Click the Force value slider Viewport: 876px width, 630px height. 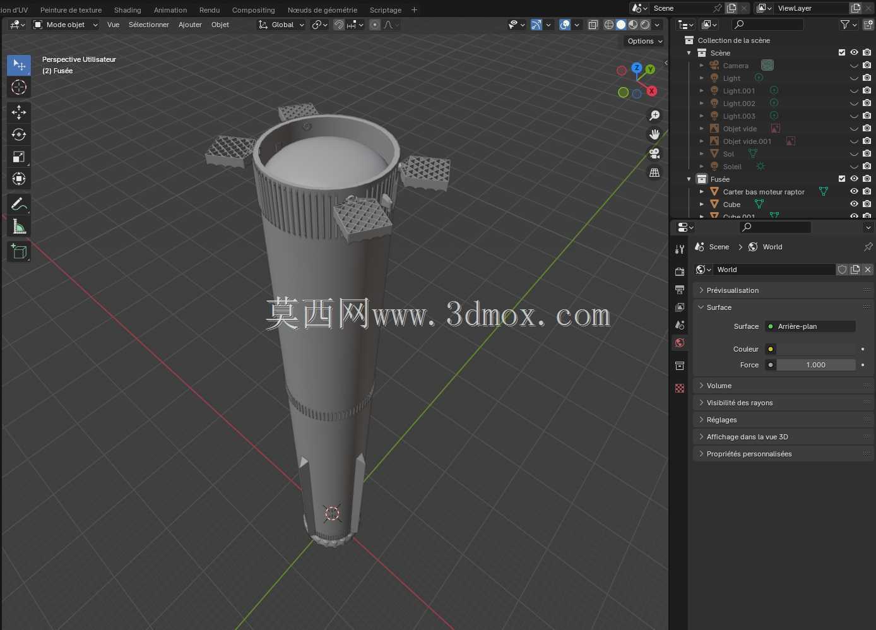coord(816,365)
